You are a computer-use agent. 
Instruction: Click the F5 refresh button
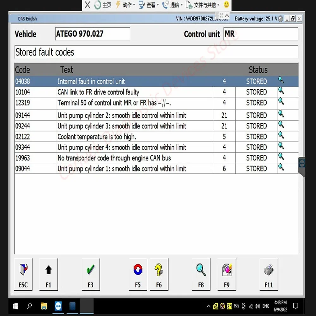pos(138,274)
